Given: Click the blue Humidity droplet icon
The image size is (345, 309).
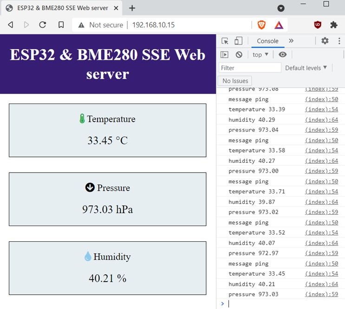Looking at the screenshot, I should coord(88,256).
